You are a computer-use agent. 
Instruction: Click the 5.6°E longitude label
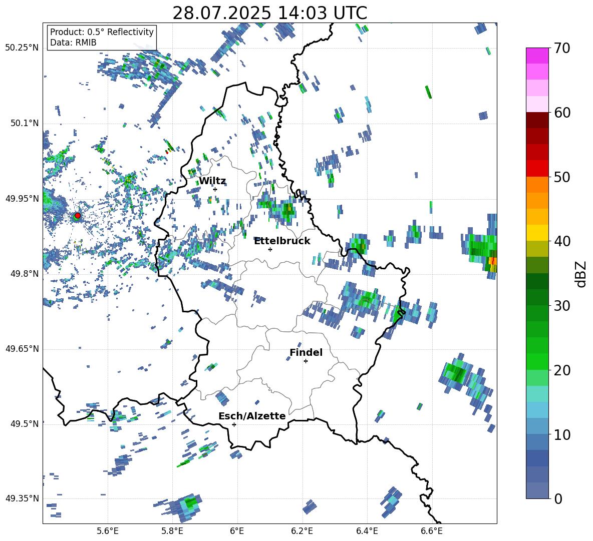pos(108,531)
